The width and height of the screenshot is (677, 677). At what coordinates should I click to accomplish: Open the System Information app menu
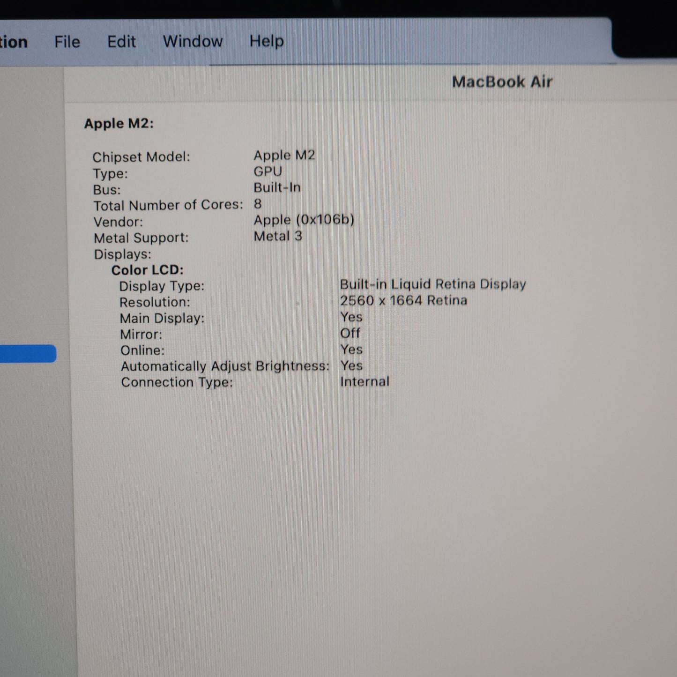pos(14,42)
